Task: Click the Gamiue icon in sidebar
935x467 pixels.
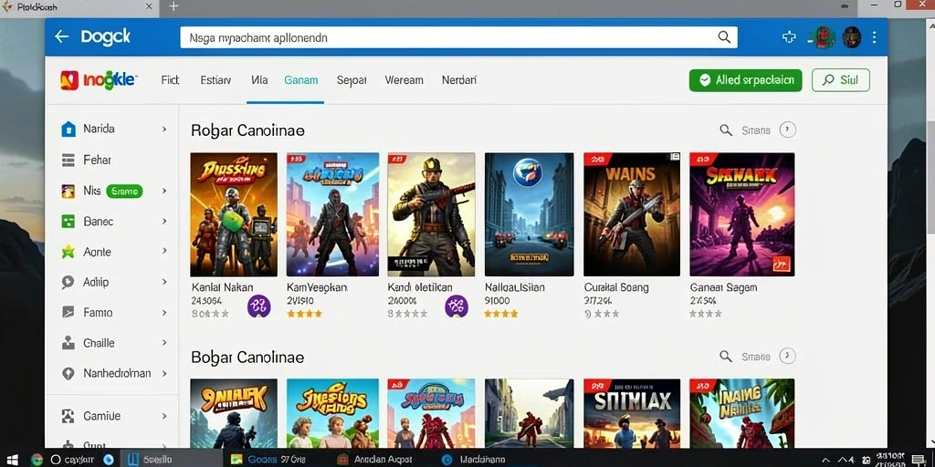Action: [68, 416]
